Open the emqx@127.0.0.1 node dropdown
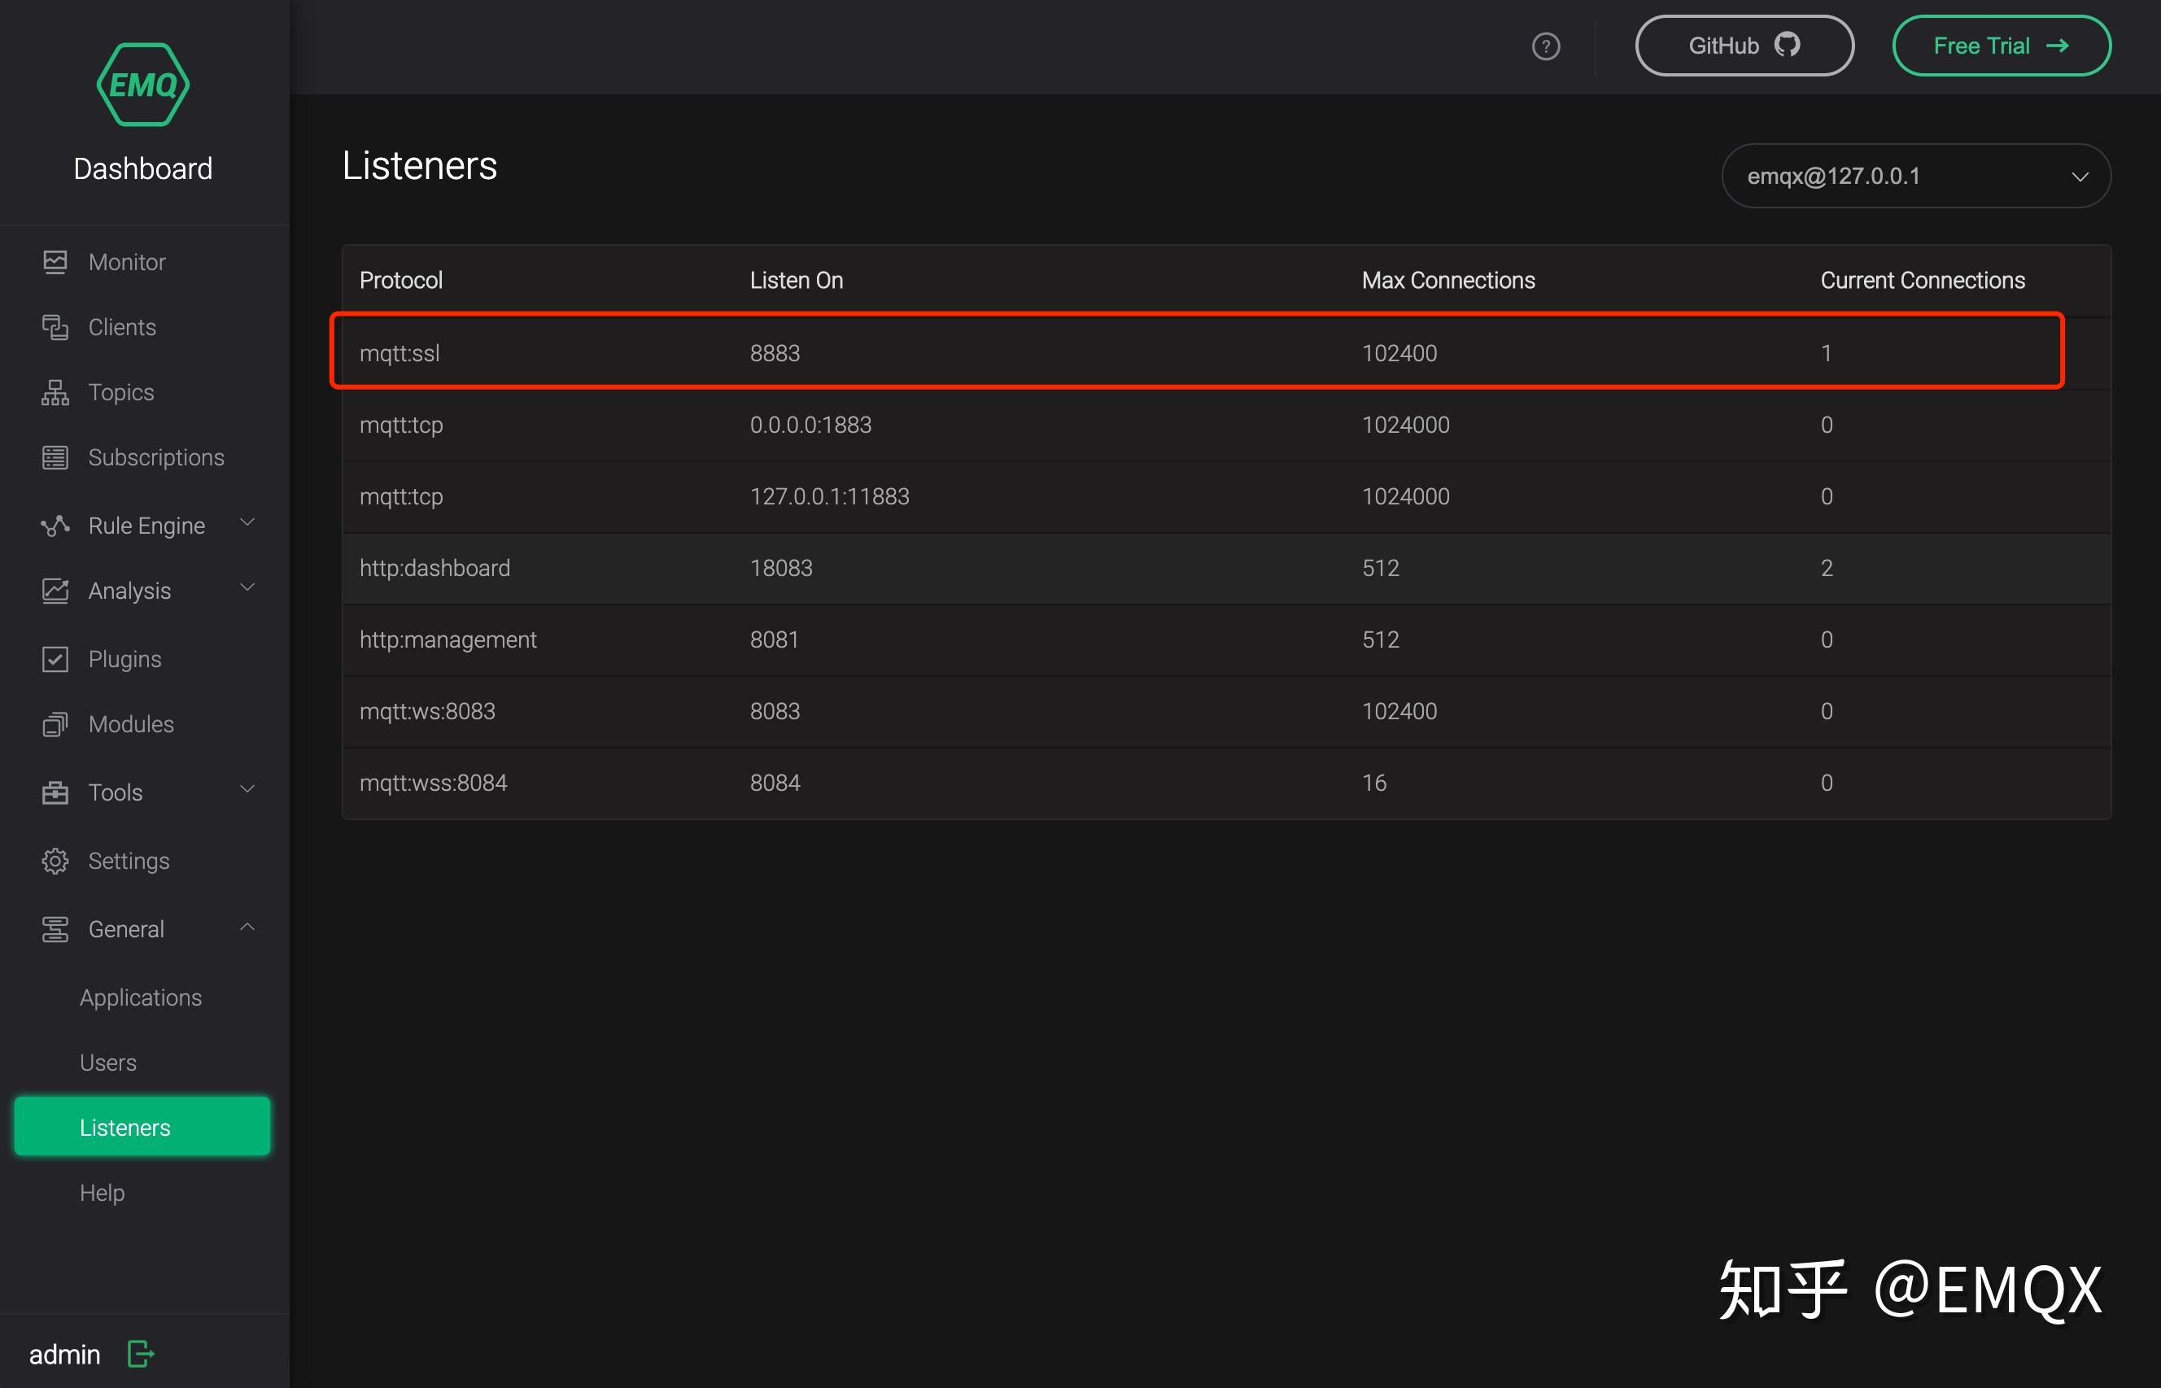The height and width of the screenshot is (1388, 2161). (1915, 176)
